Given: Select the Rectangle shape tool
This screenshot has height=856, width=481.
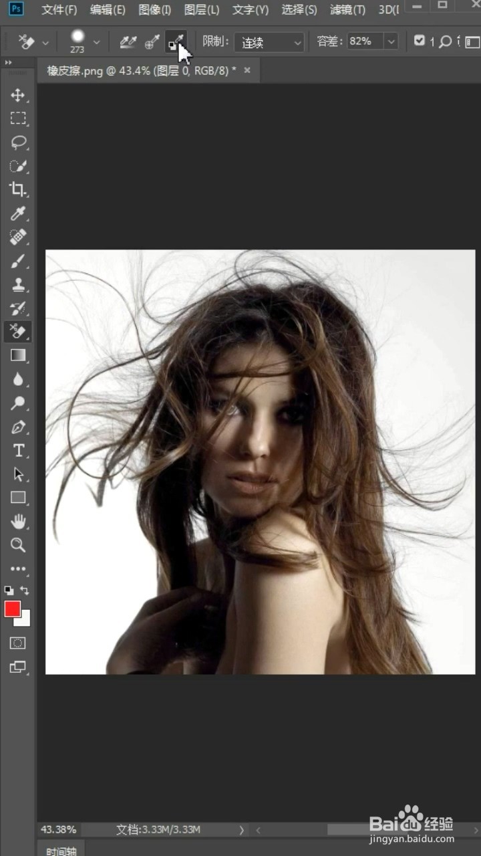Looking at the screenshot, I should pyautogui.click(x=18, y=498).
